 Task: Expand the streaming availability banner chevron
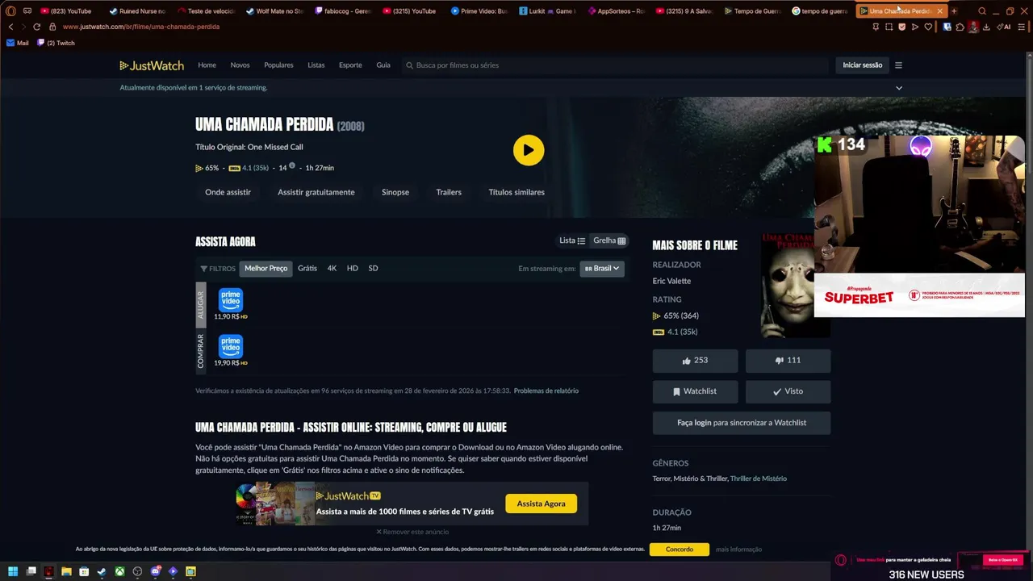click(x=899, y=88)
